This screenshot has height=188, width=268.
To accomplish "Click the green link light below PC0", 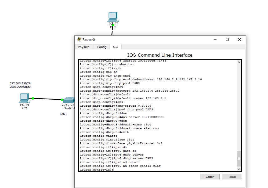I will tap(113, 25).
